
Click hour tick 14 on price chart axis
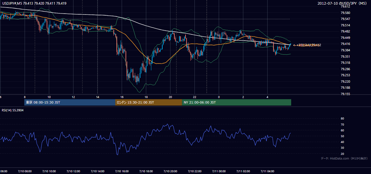pyautogui.click(x=98, y=97)
